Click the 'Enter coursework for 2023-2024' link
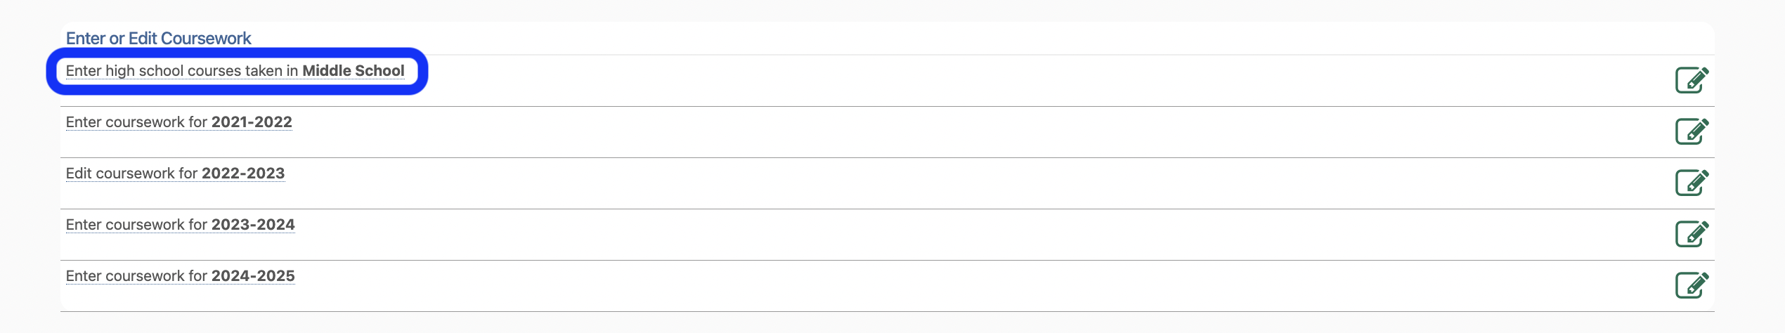The width and height of the screenshot is (1785, 333). click(180, 225)
